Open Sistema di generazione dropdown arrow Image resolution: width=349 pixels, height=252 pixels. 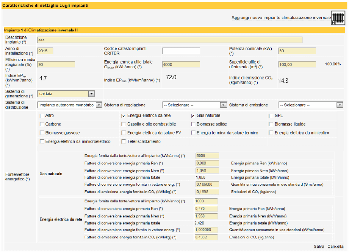coord(91,94)
